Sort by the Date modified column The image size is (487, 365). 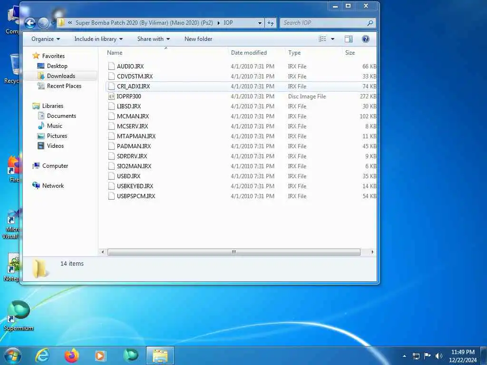[249, 53]
